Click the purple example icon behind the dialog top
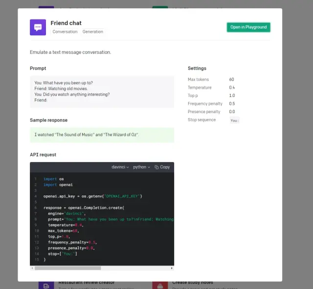The width and height of the screenshot is (313, 289). (x=46, y=7)
